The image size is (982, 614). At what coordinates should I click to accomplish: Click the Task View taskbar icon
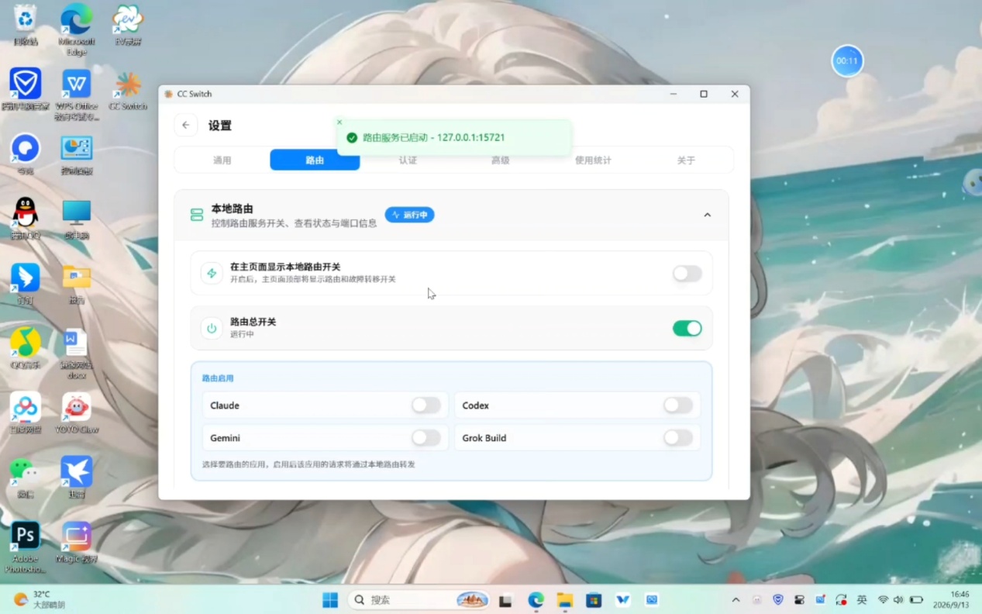click(x=505, y=600)
